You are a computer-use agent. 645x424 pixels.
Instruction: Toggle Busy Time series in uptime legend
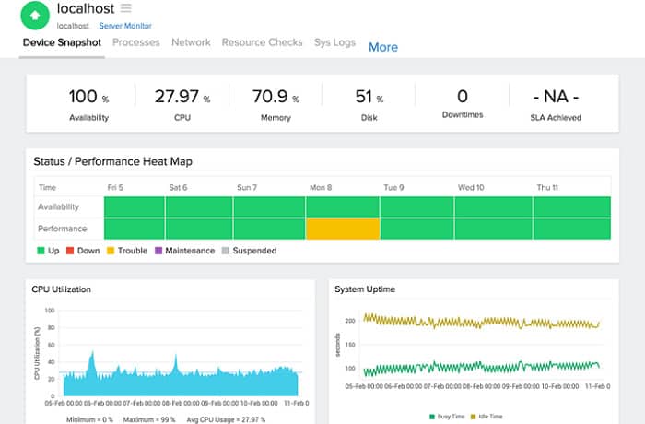tap(447, 417)
